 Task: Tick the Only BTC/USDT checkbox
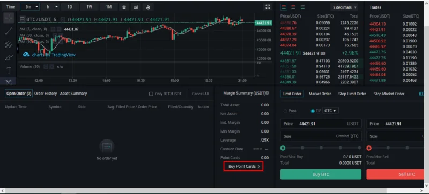point(151,94)
